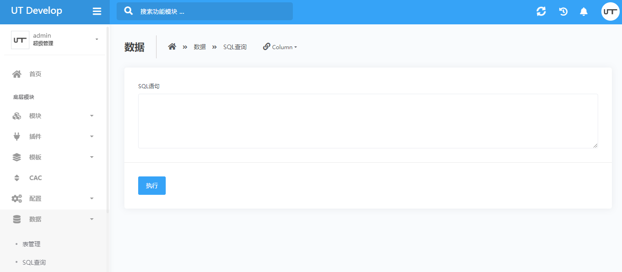Click the 数据 breadcrumb link
The image size is (622, 272).
pos(200,47)
